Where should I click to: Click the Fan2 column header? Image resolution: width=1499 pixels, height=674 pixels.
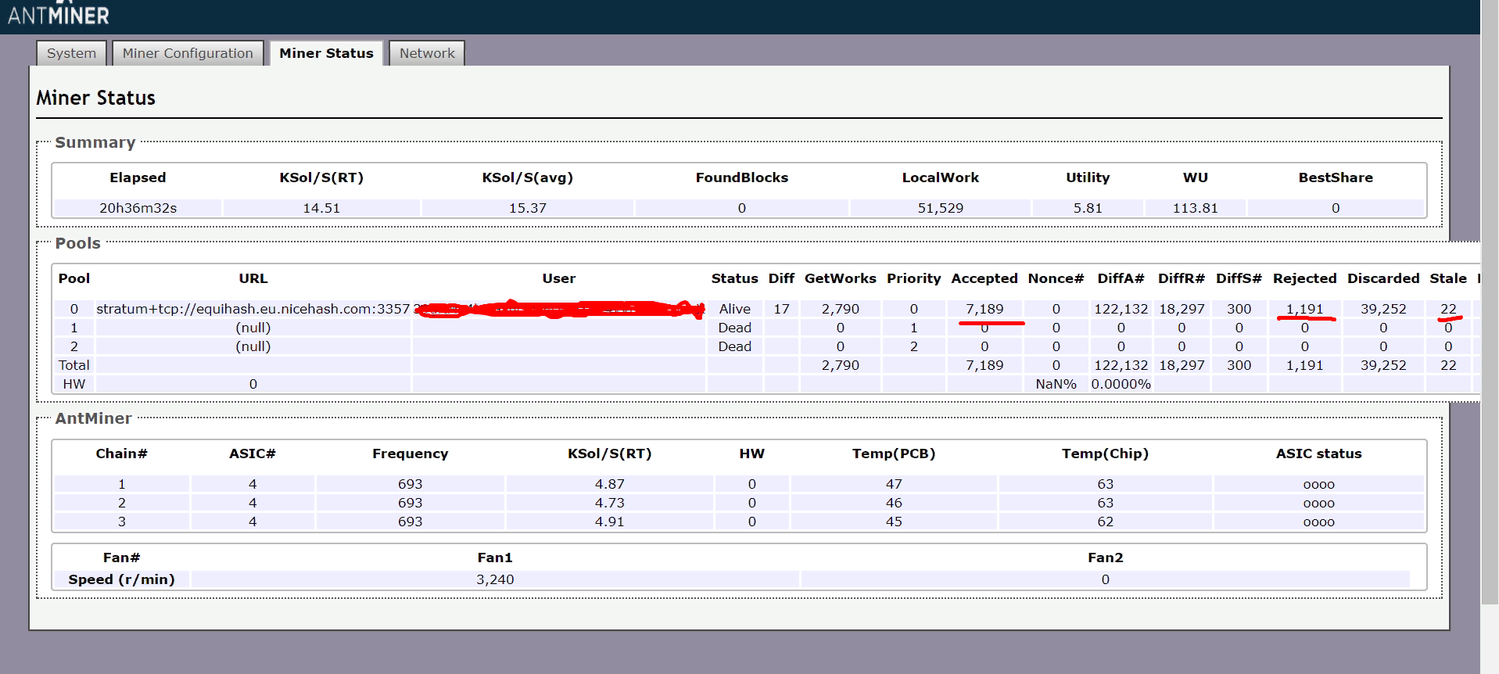[x=1105, y=557]
